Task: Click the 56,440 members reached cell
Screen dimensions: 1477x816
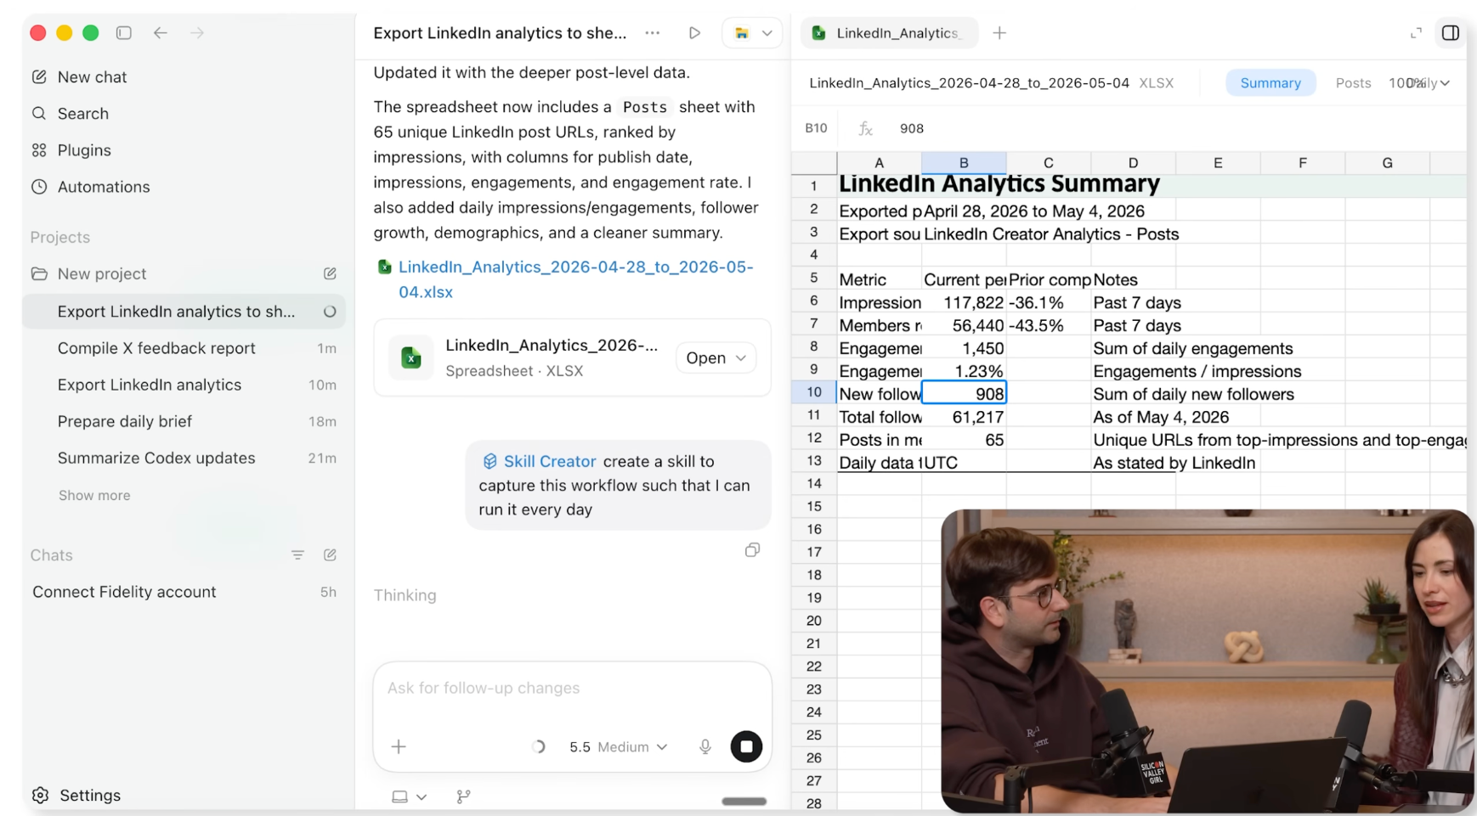Action: coord(964,325)
